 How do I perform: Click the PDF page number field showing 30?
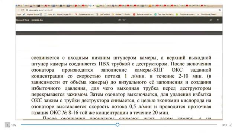click(119, 20)
